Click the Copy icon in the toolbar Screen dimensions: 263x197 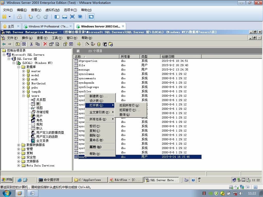click(37, 44)
